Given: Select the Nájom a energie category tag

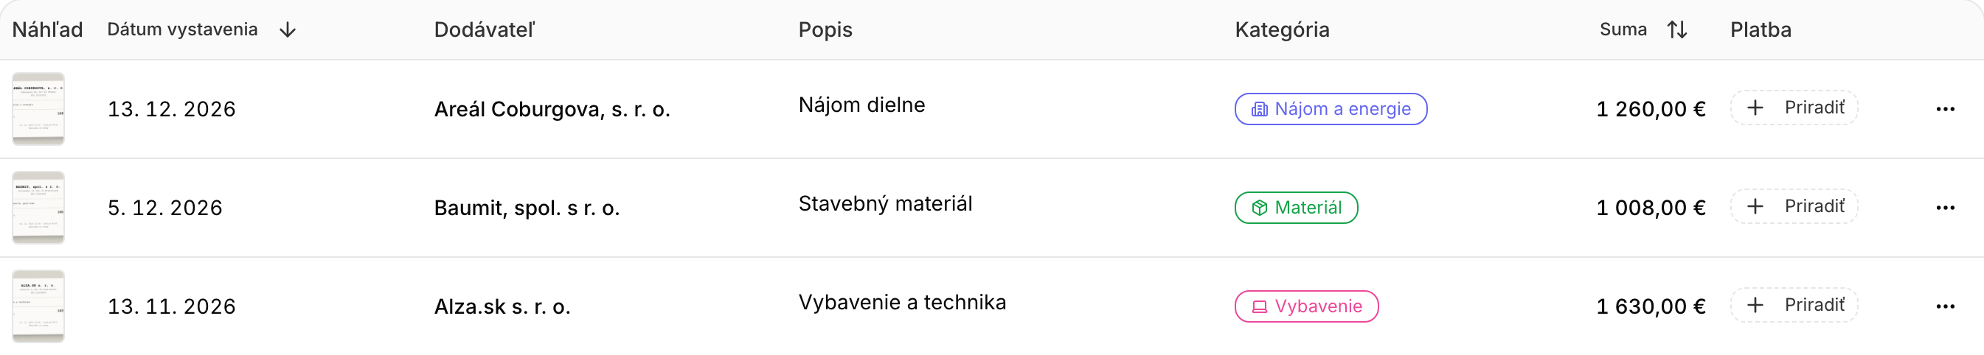Looking at the screenshot, I should 1330,109.
